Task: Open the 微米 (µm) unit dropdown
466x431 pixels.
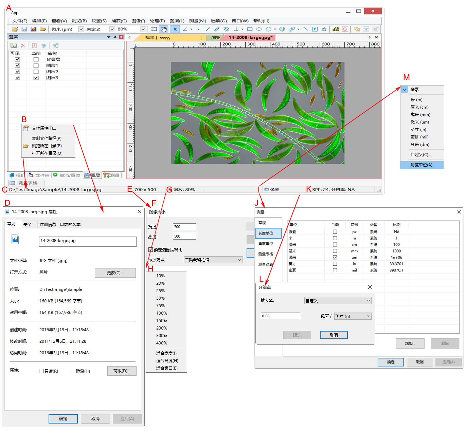Action: (x=81, y=29)
